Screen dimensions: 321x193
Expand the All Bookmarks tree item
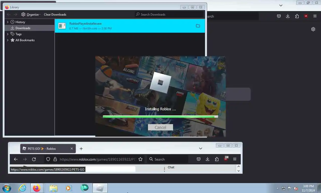click(8, 40)
